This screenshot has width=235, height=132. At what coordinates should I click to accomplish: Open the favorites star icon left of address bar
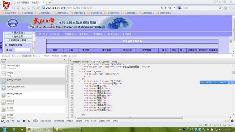(x=34, y=8)
